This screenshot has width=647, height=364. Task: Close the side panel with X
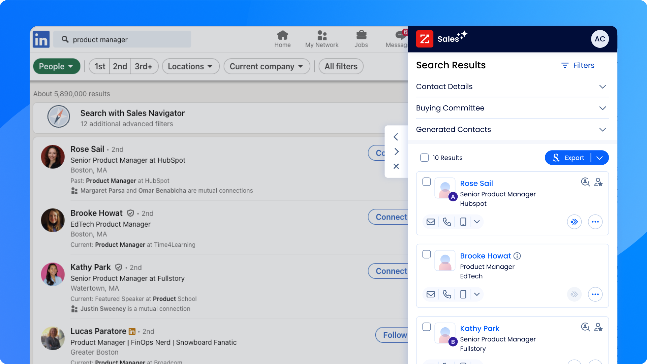pyautogui.click(x=396, y=166)
